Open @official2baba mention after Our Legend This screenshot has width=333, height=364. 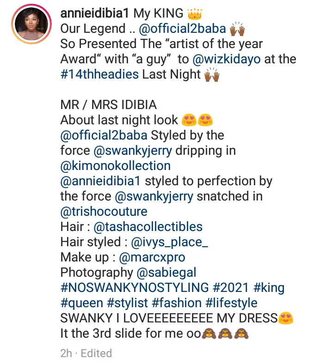182,29
